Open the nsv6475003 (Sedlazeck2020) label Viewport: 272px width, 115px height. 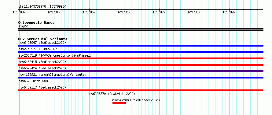coord(136,100)
